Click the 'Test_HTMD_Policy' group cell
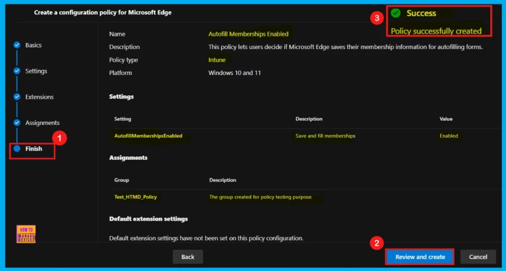Image resolution: width=506 pixels, height=271 pixels. click(135, 197)
